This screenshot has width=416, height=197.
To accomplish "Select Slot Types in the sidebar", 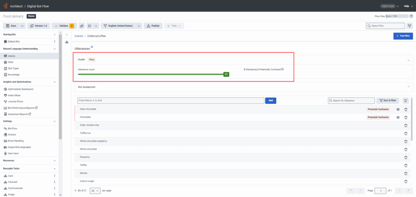I will coord(13,69).
